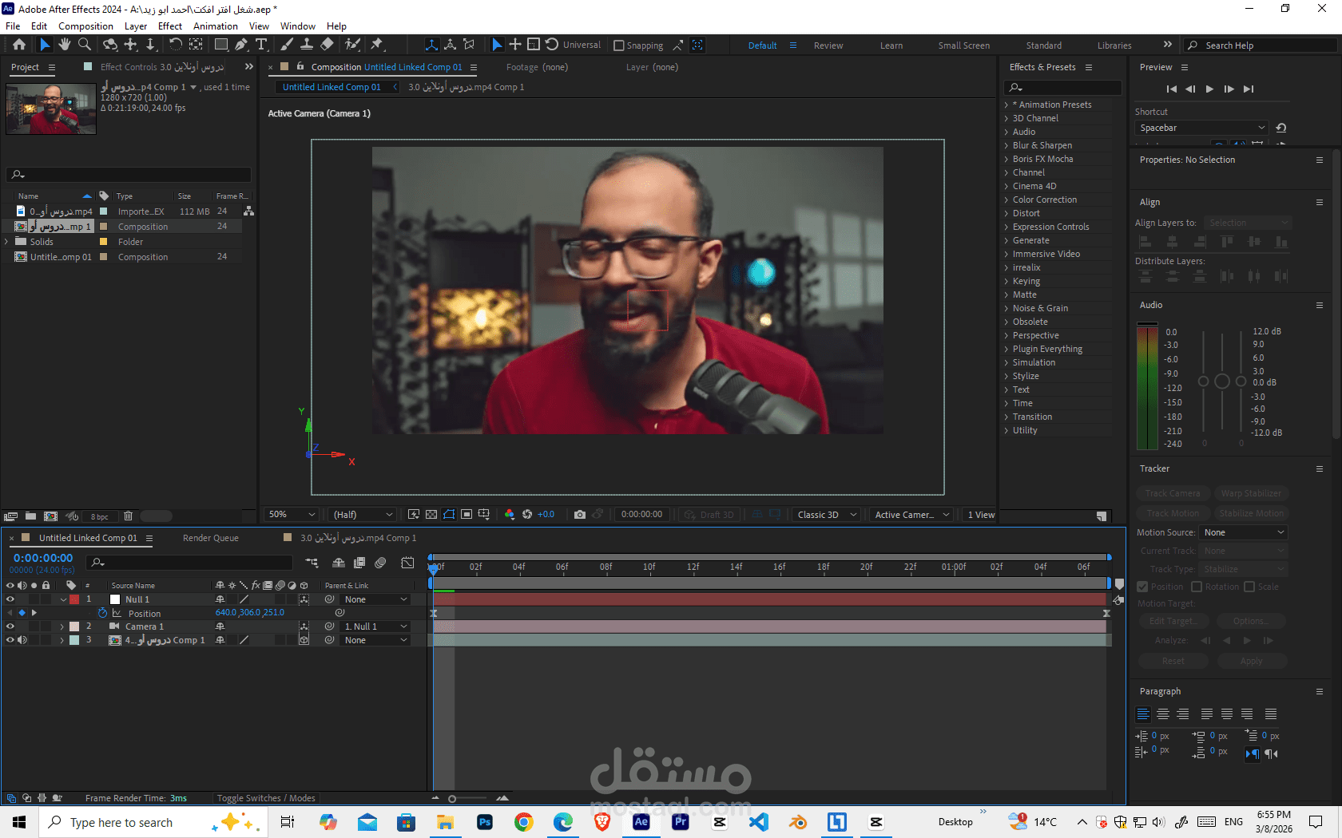
Task: Select the Eraser tool
Action: click(327, 45)
